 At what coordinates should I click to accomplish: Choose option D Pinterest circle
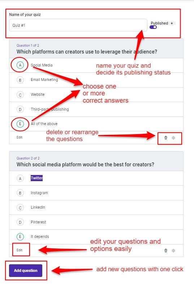point(20,222)
